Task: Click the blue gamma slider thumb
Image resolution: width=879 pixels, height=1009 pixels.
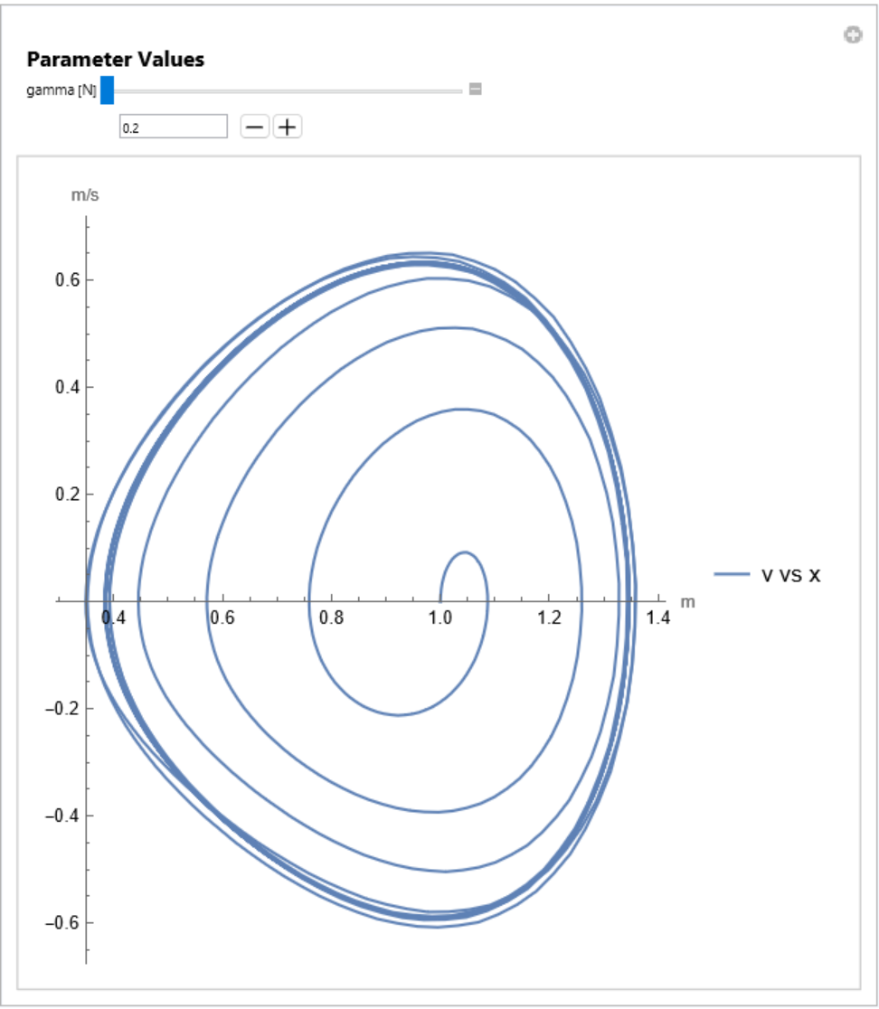Action: [x=107, y=90]
